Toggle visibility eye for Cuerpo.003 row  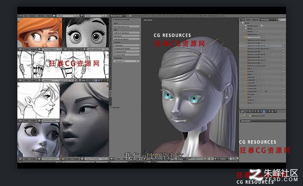(284, 91)
